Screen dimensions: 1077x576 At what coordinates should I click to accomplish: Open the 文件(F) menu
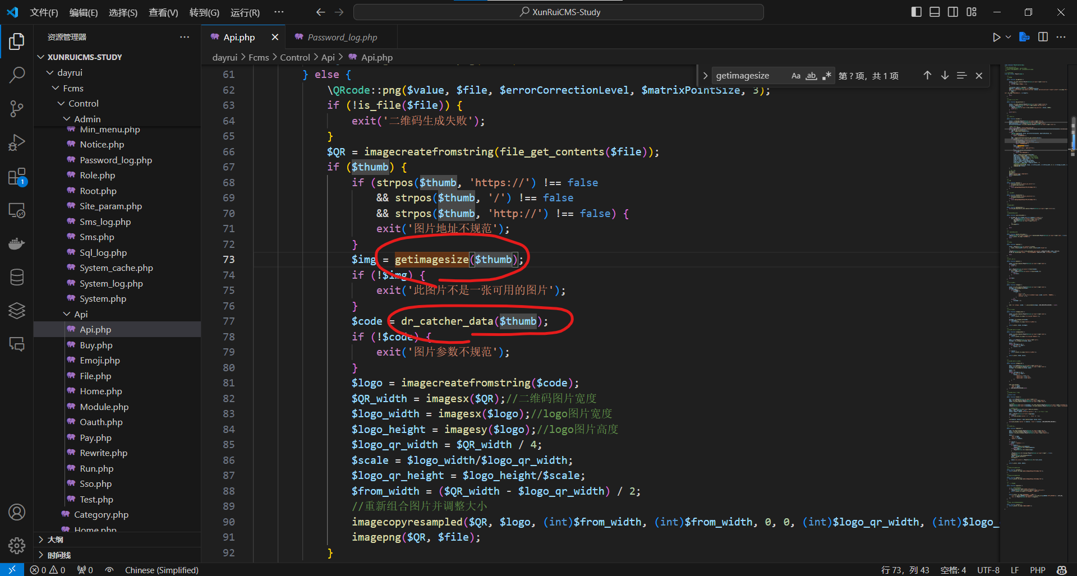[44, 12]
